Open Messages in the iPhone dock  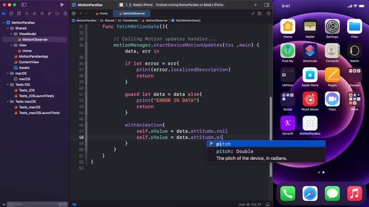tap(332, 194)
